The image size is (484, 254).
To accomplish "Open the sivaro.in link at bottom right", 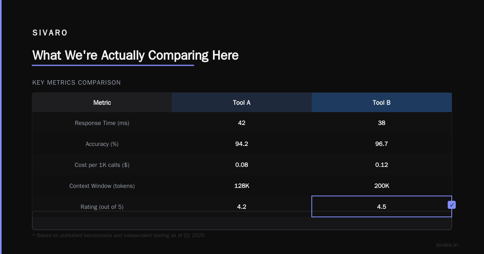I will 447,245.
